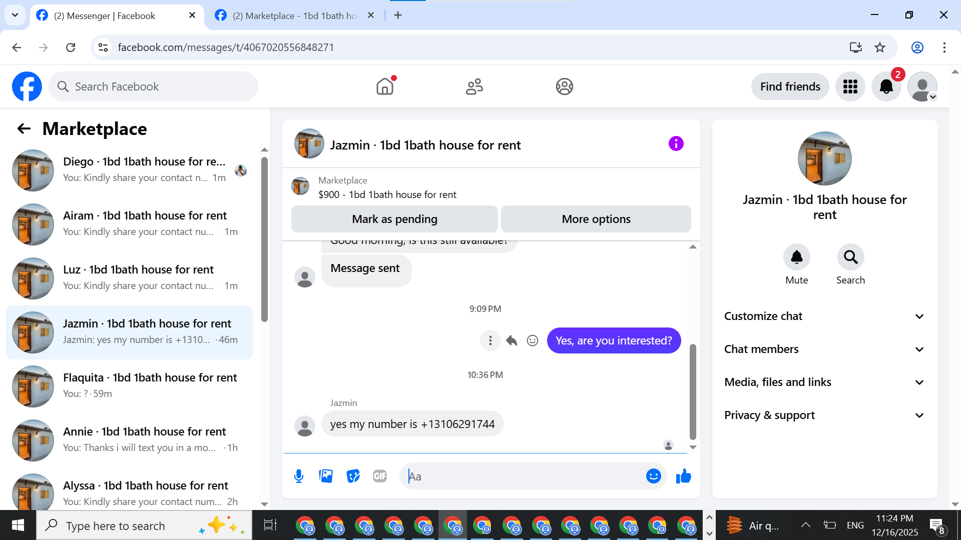Open a new browser tab
The image size is (961, 540).
coord(398,15)
